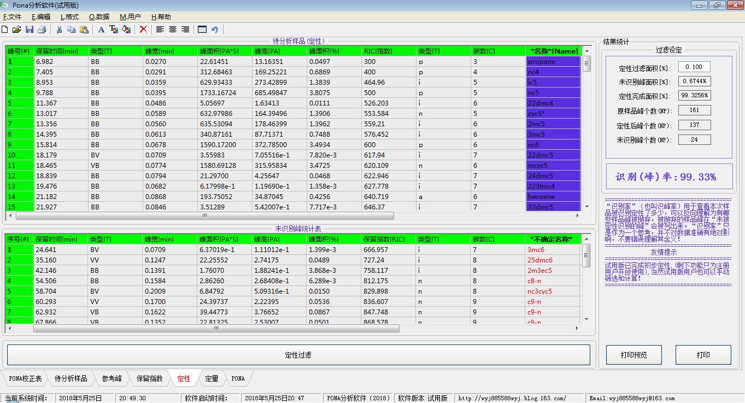The image size is (745, 403).
Task: Edit the 定性过滤面积 input field
Action: [694, 67]
